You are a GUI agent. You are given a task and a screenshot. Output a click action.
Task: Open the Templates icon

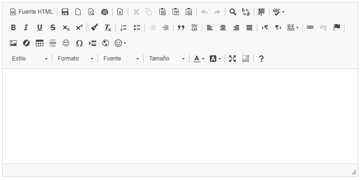[x=120, y=12]
